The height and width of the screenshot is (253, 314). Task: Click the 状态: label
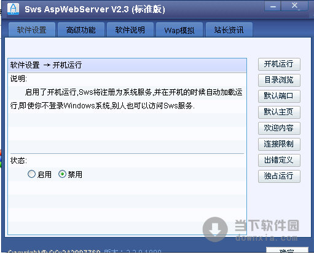click(x=18, y=161)
